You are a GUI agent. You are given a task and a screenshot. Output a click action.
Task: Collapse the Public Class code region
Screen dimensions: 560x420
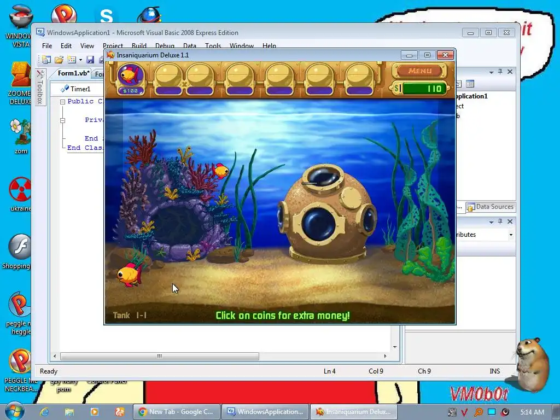click(x=62, y=102)
